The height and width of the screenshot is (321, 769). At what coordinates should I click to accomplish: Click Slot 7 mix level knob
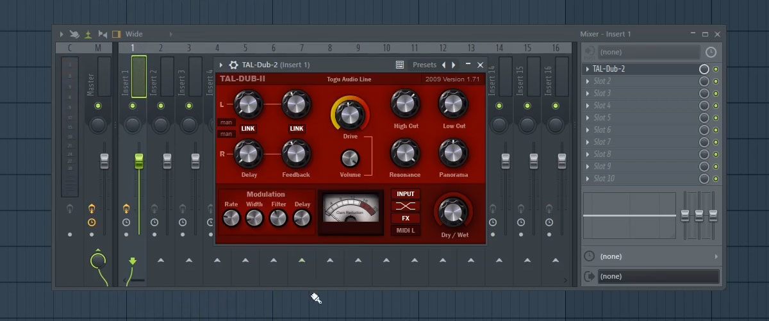[704, 142]
